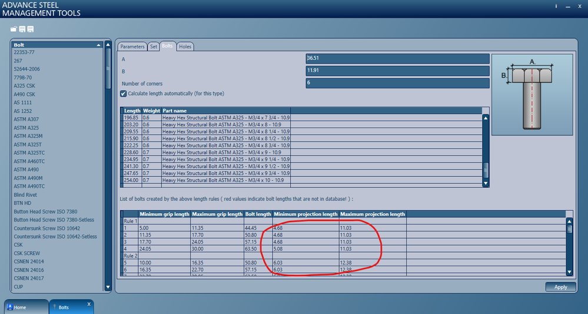This screenshot has height=314, width=588.
Task: Click length table scrollbar down arrow
Action: click(486, 183)
